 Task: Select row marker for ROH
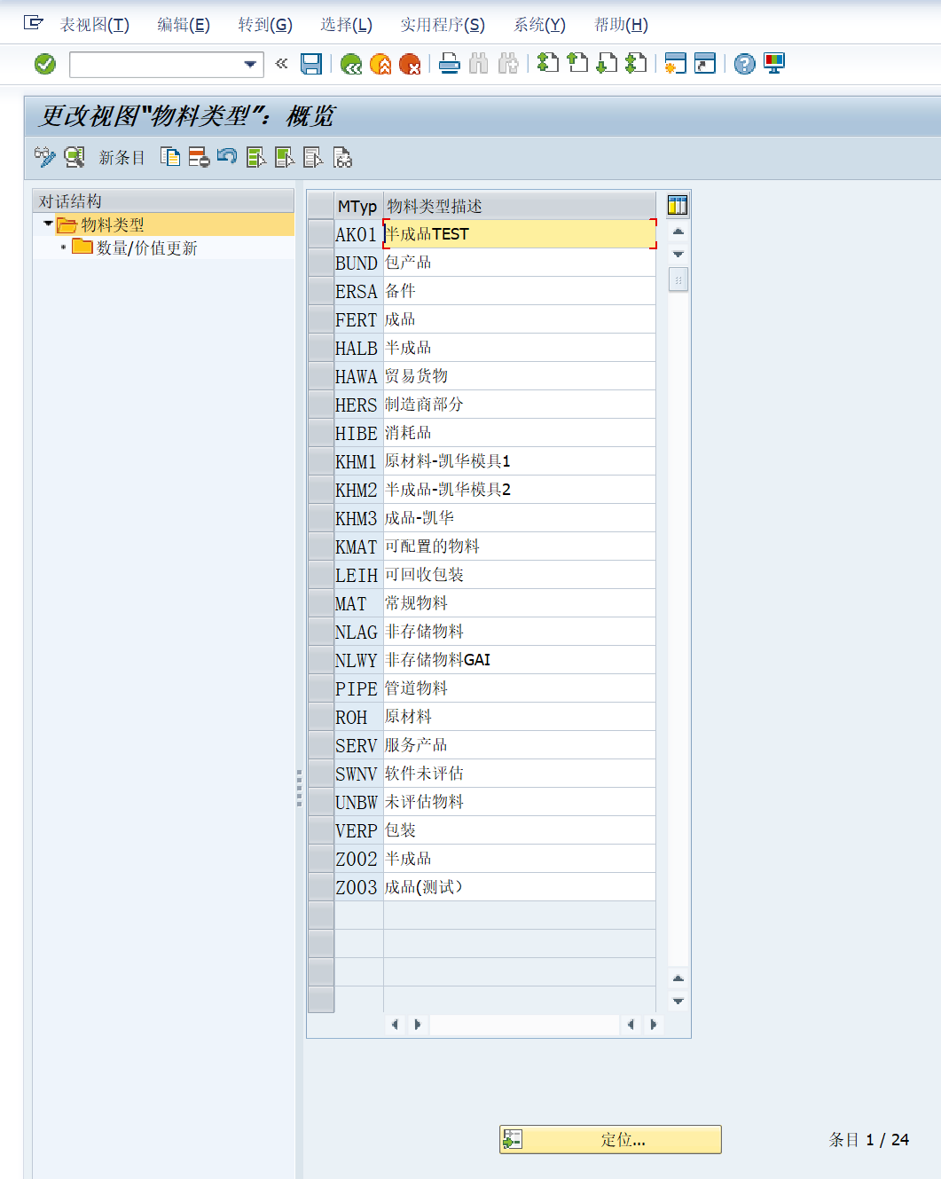point(320,717)
